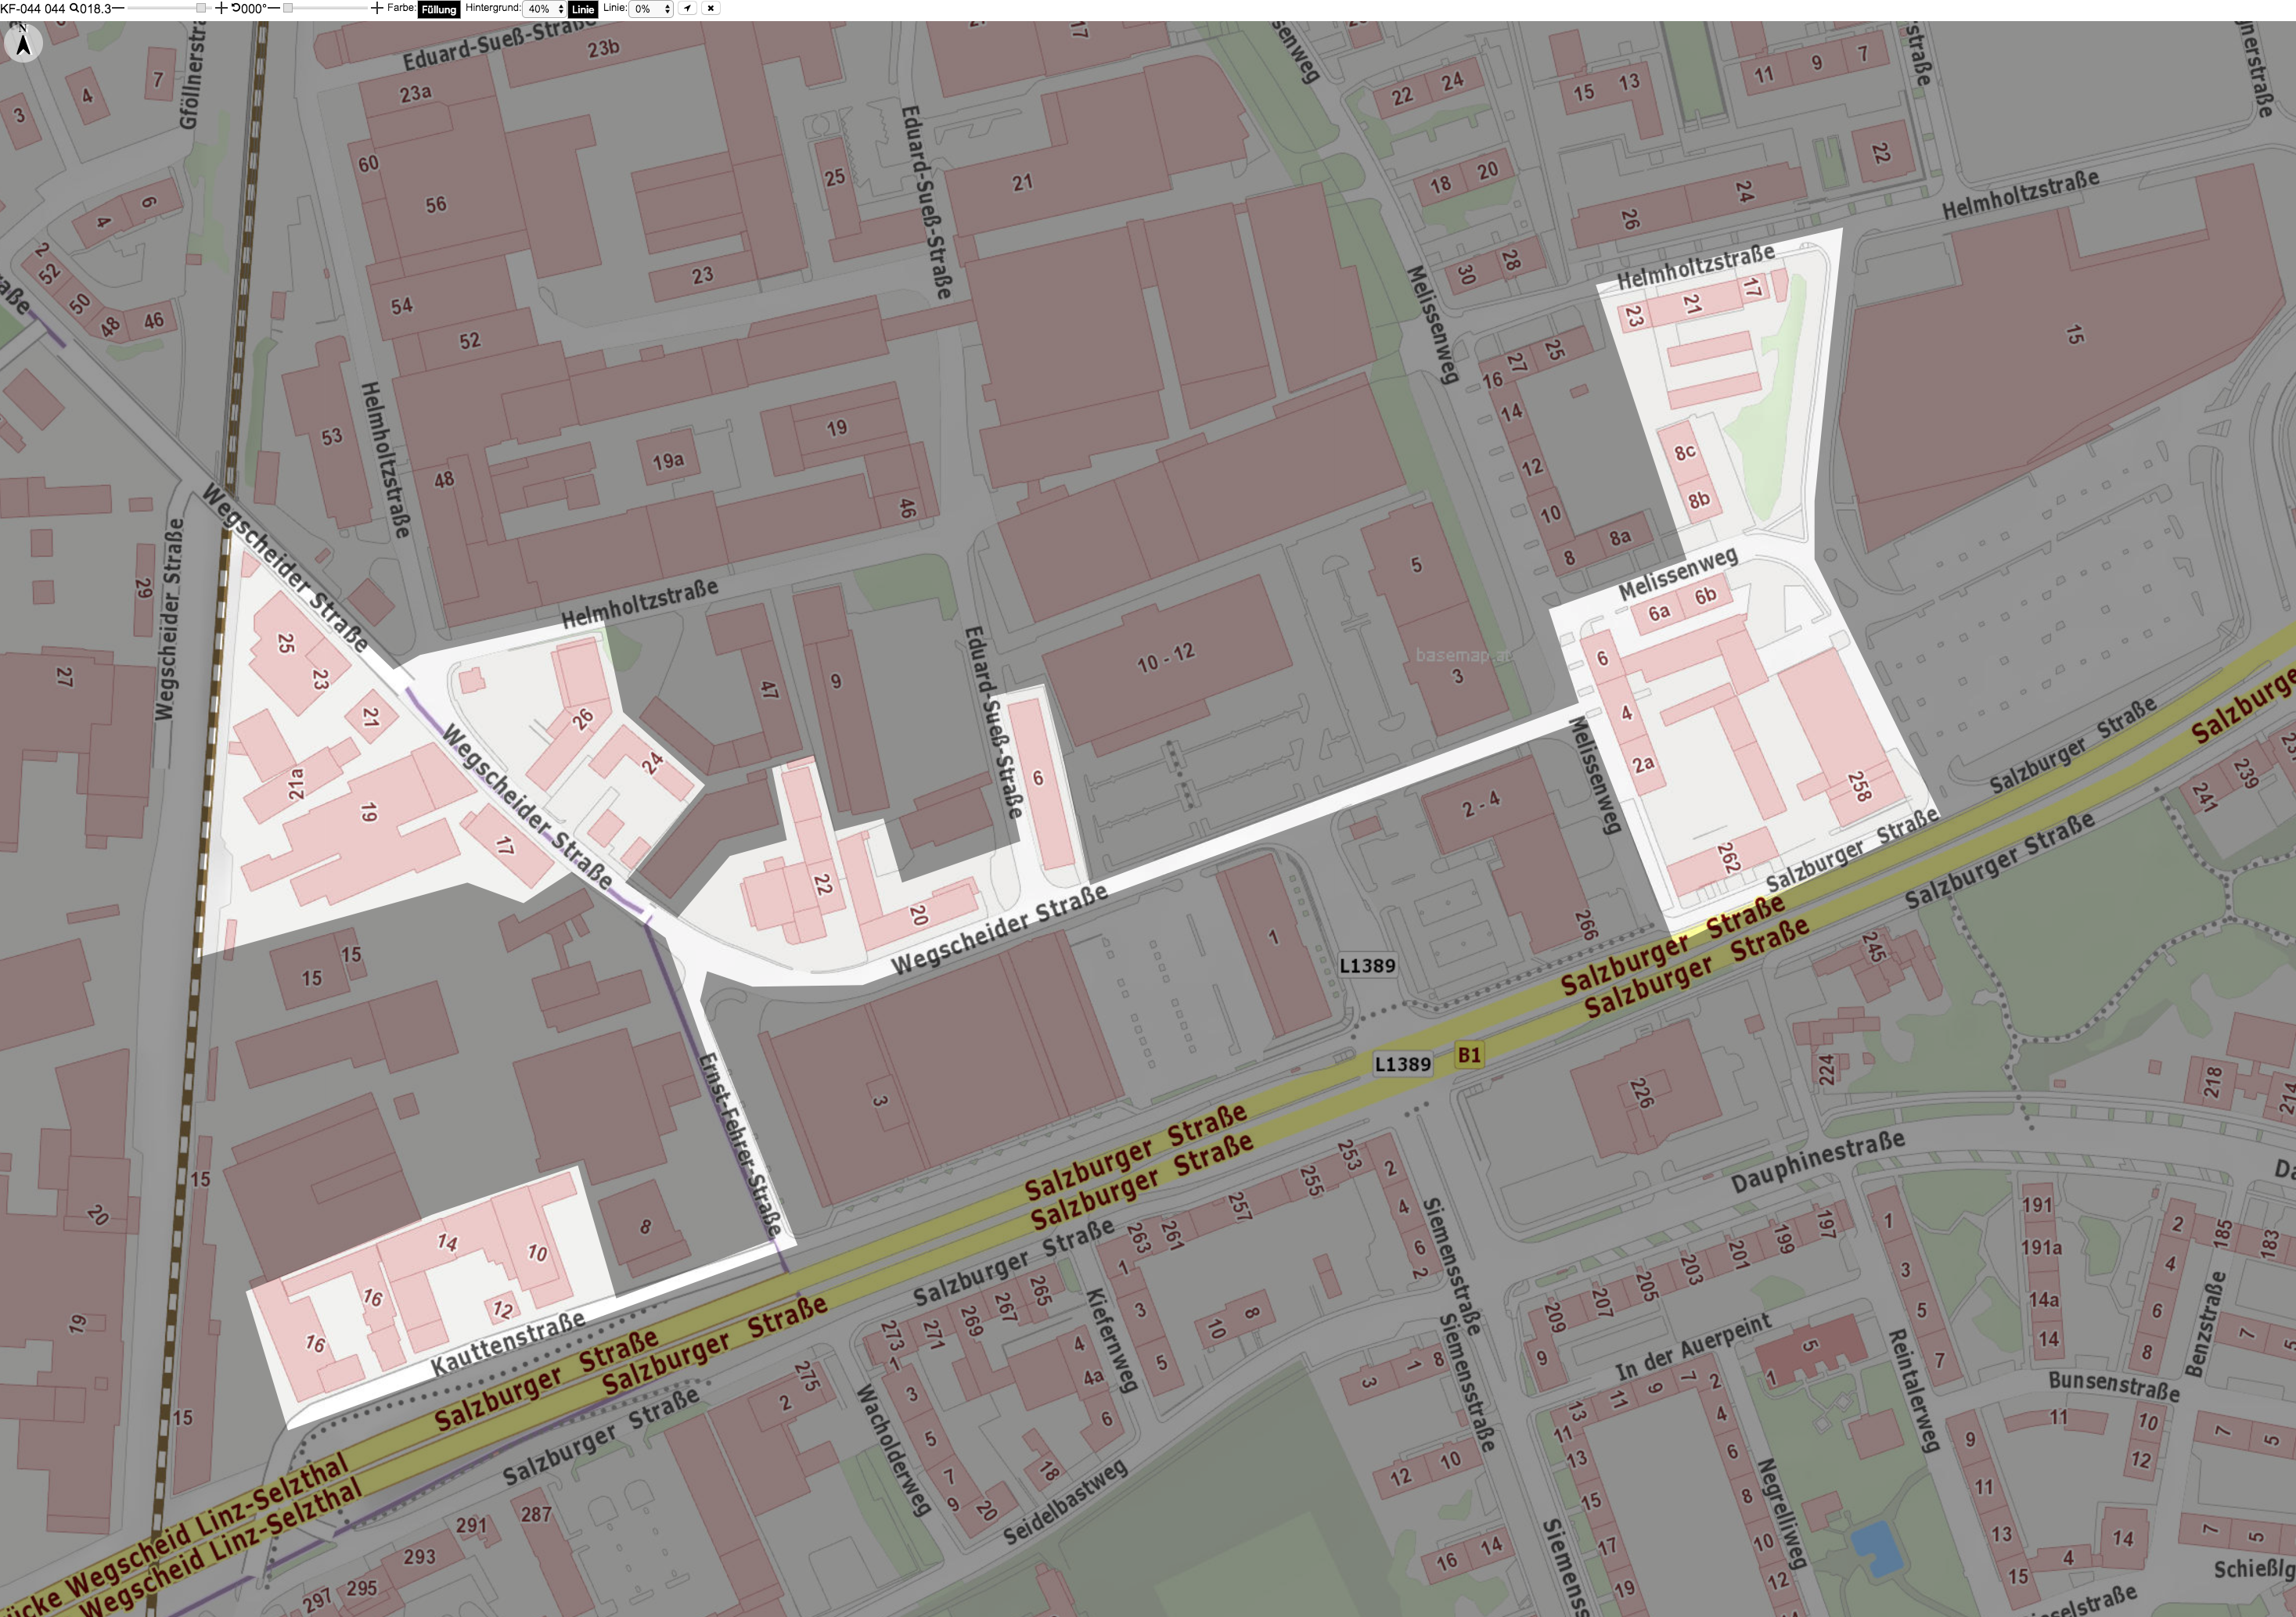Image resolution: width=2296 pixels, height=1617 pixels.
Task: Click the Füllung color button
Action: click(439, 9)
